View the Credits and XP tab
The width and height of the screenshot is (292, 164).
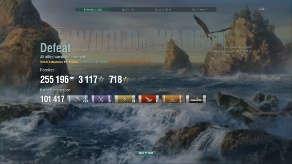199,9
